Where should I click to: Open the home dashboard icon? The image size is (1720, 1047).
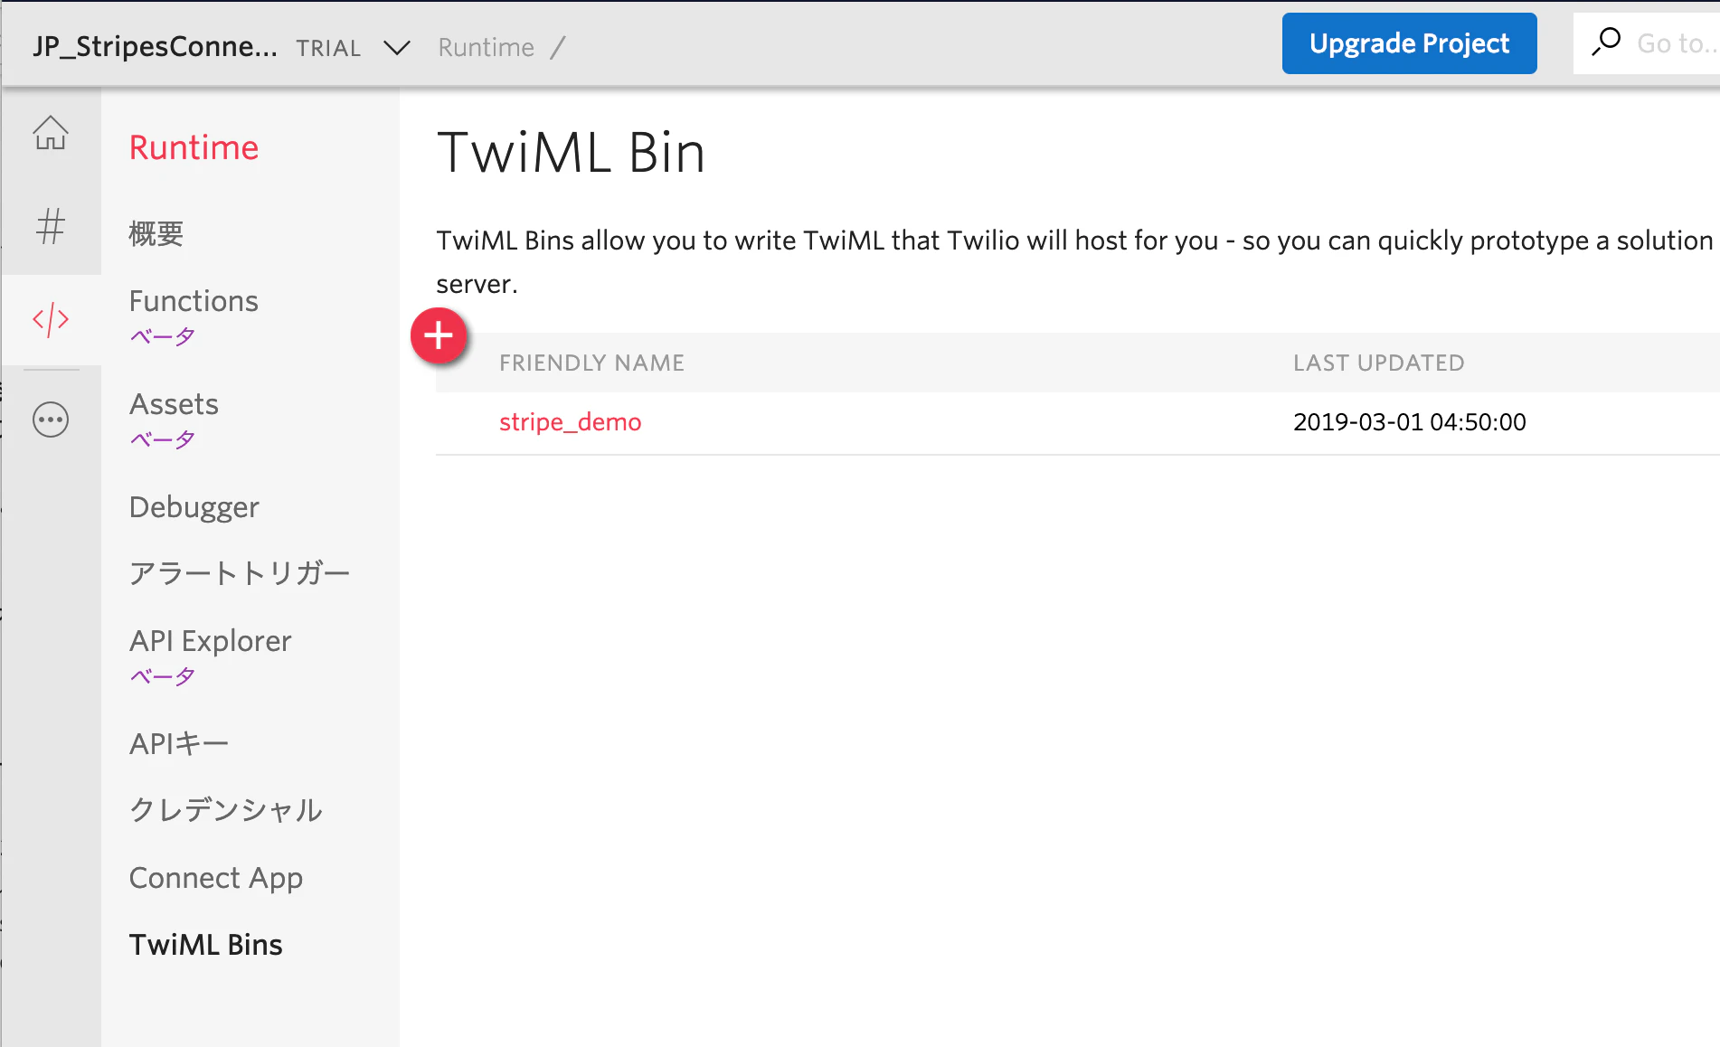tap(51, 133)
